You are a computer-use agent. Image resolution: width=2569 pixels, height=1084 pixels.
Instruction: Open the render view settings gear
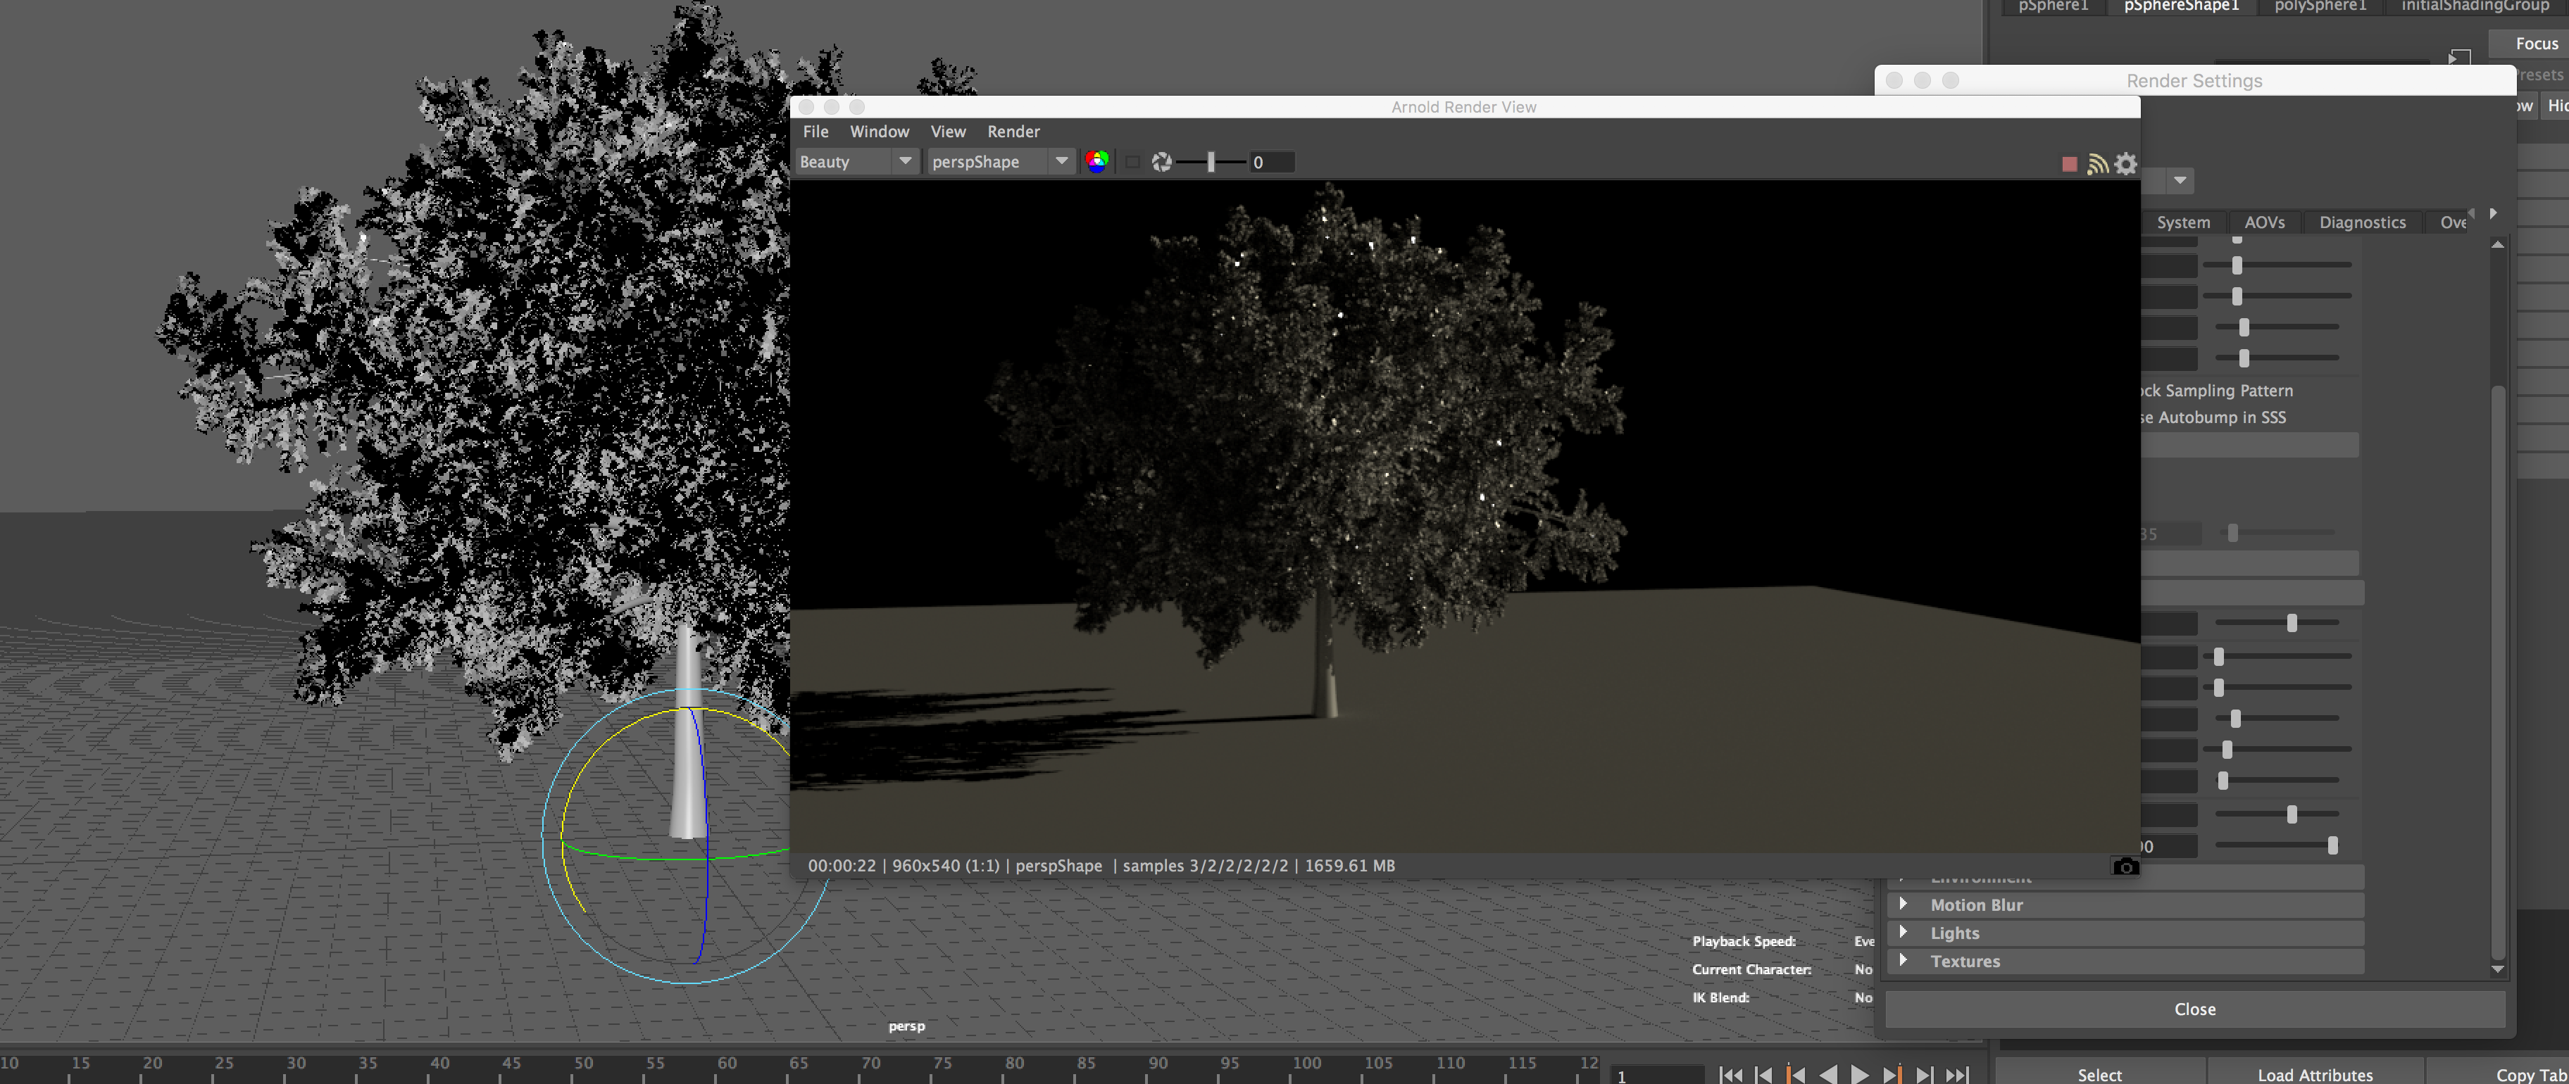(x=2126, y=163)
